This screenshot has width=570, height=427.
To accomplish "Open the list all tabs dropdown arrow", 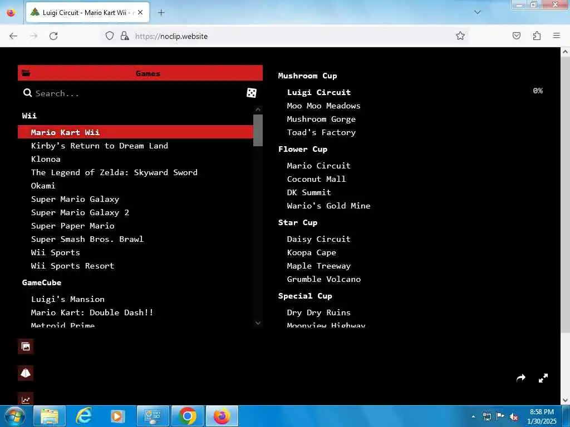I will 478,12.
